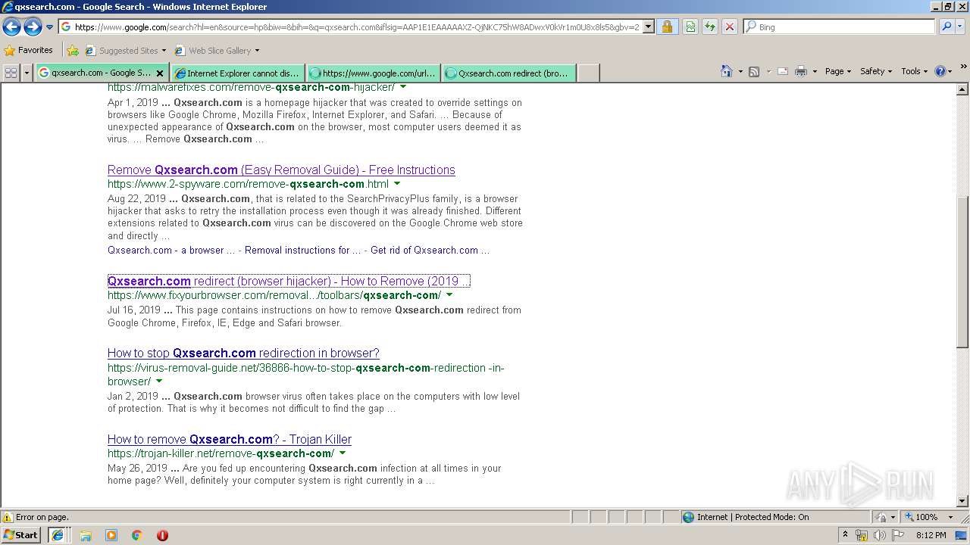Open search provider dropdown arrow
Image resolution: width=970 pixels, height=545 pixels.
tap(960, 26)
